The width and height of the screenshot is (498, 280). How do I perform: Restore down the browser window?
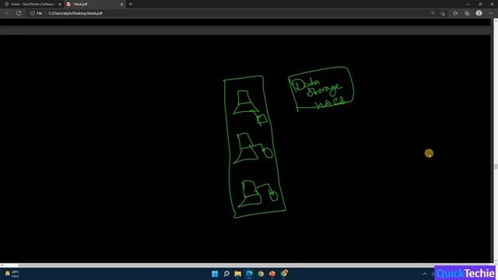coord(480,4)
